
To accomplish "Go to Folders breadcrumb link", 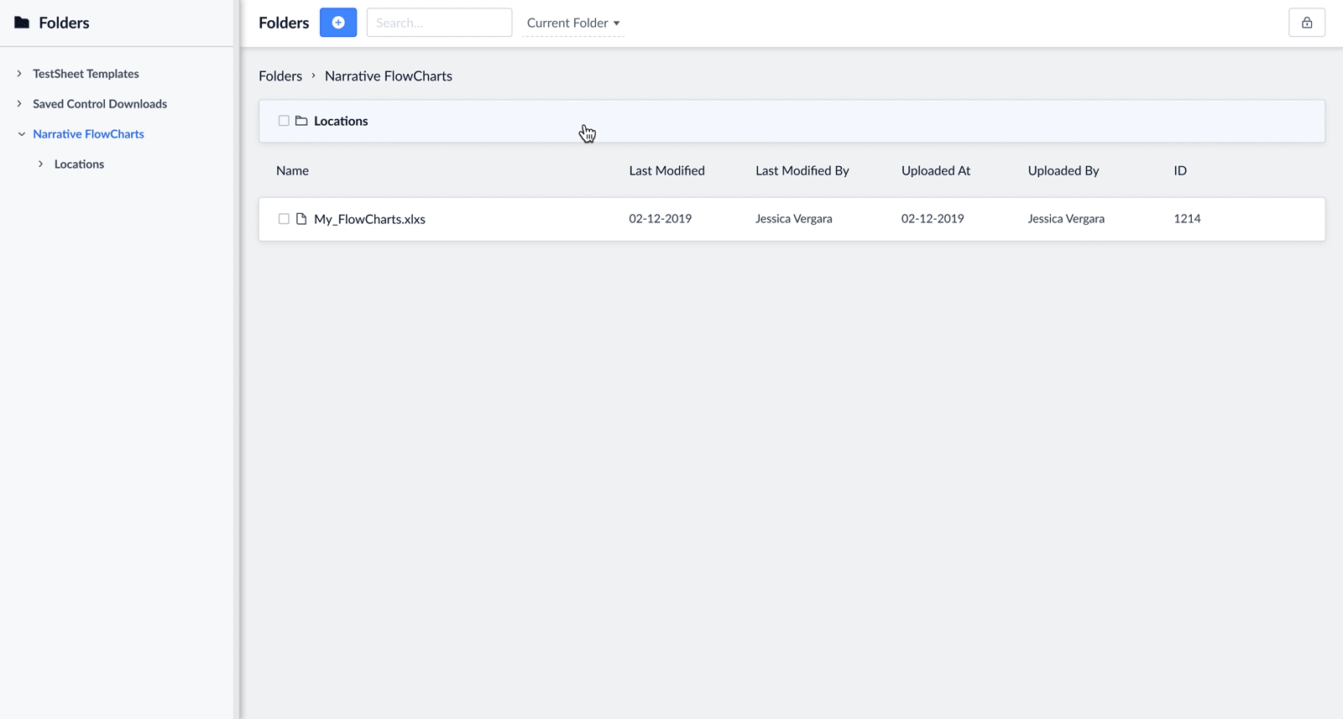I will click(280, 76).
